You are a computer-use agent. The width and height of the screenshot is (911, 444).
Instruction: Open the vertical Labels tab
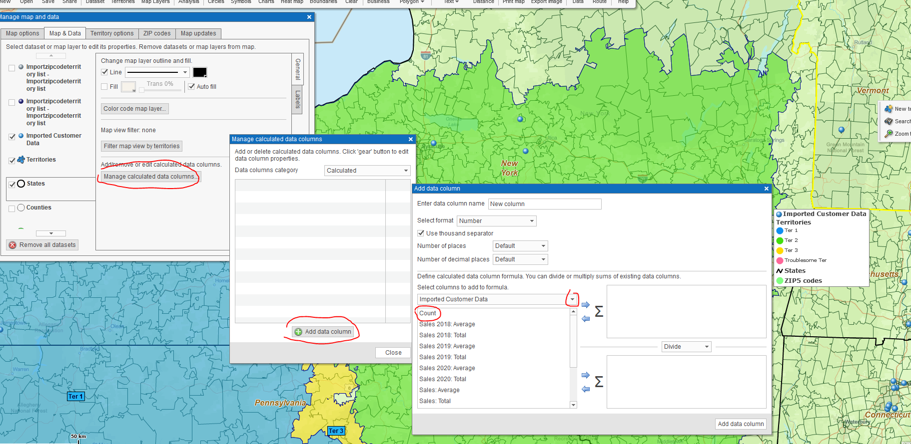(x=297, y=99)
